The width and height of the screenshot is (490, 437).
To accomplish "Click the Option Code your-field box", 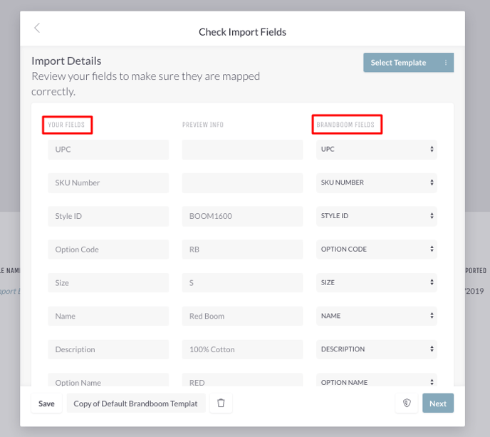I will coord(108,250).
